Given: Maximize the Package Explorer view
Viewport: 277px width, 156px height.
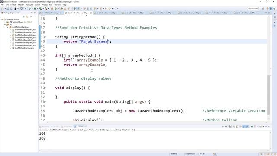Looking at the screenshot, I should tap(35, 13).
